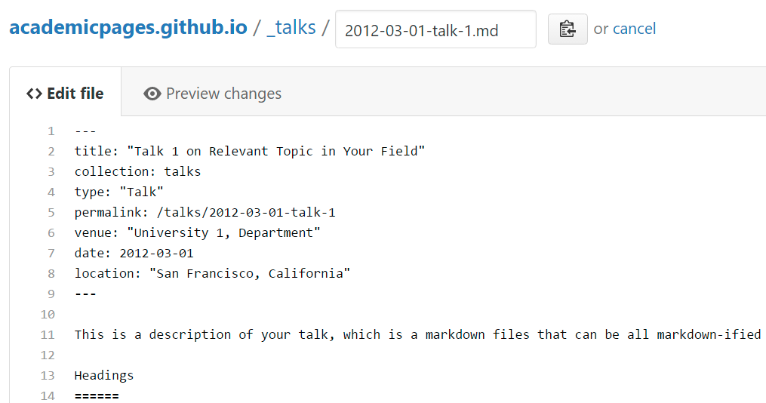The image size is (766, 403).
Task: Click the venue "University 1, Department" line
Action: pyautogui.click(x=197, y=233)
